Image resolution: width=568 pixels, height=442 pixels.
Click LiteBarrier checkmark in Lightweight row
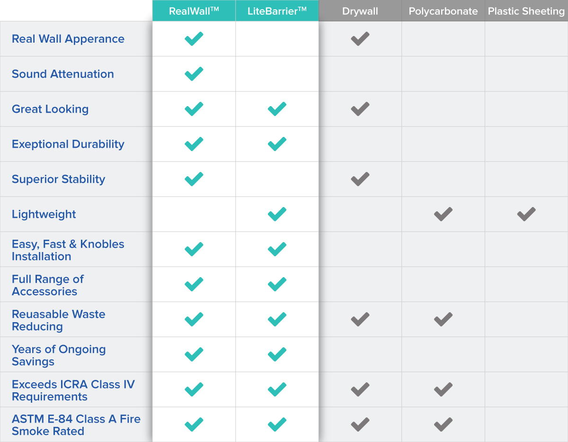[x=277, y=214]
